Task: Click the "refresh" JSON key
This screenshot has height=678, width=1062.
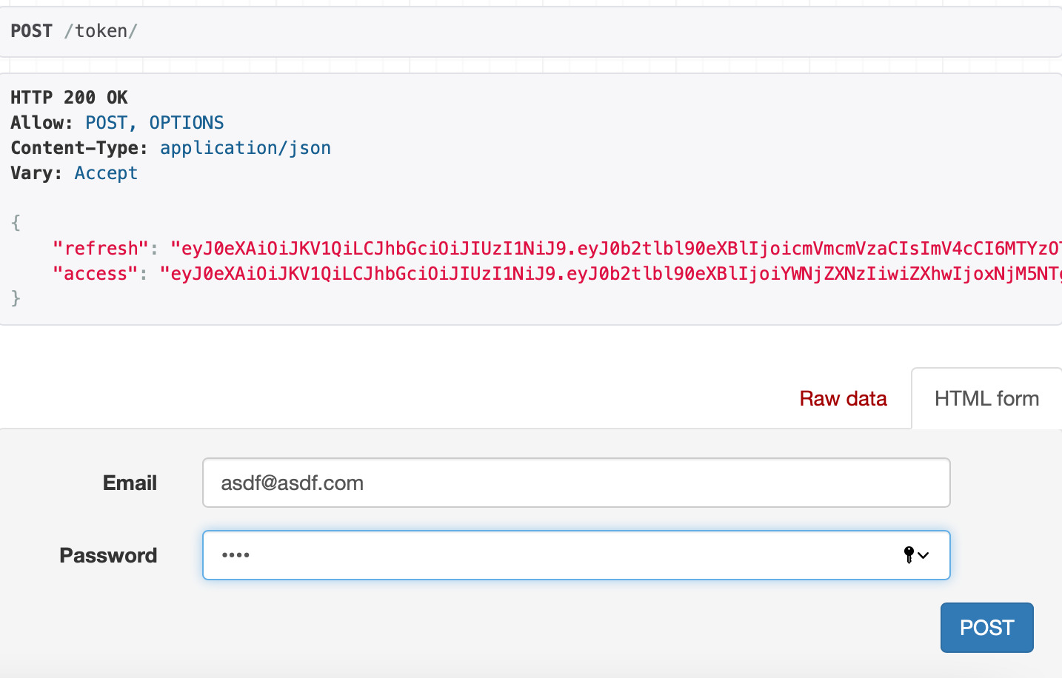Action: pyautogui.click(x=101, y=249)
